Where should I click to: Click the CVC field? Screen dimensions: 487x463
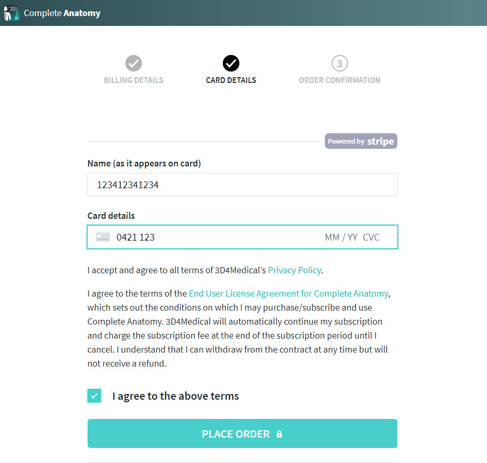(x=371, y=237)
